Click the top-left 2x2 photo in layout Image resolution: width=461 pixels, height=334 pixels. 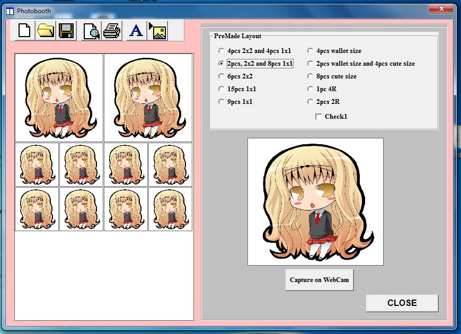click(x=59, y=98)
